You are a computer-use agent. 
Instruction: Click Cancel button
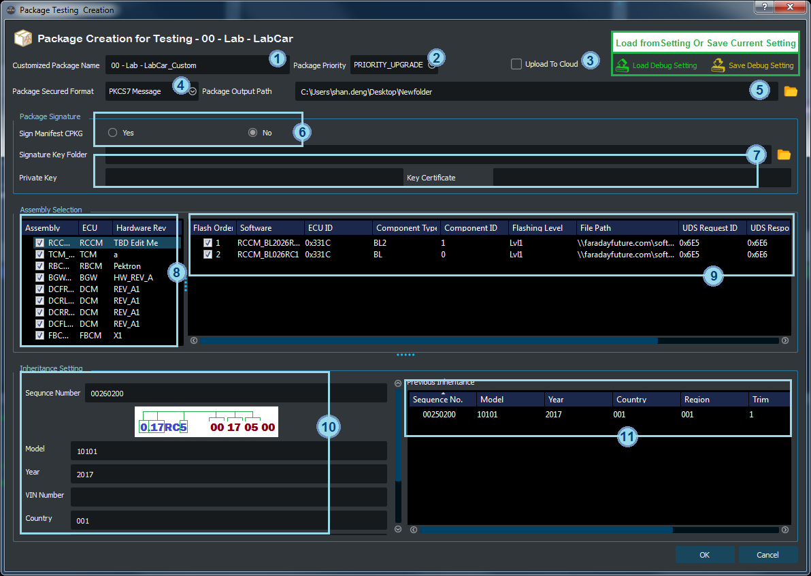(x=767, y=555)
